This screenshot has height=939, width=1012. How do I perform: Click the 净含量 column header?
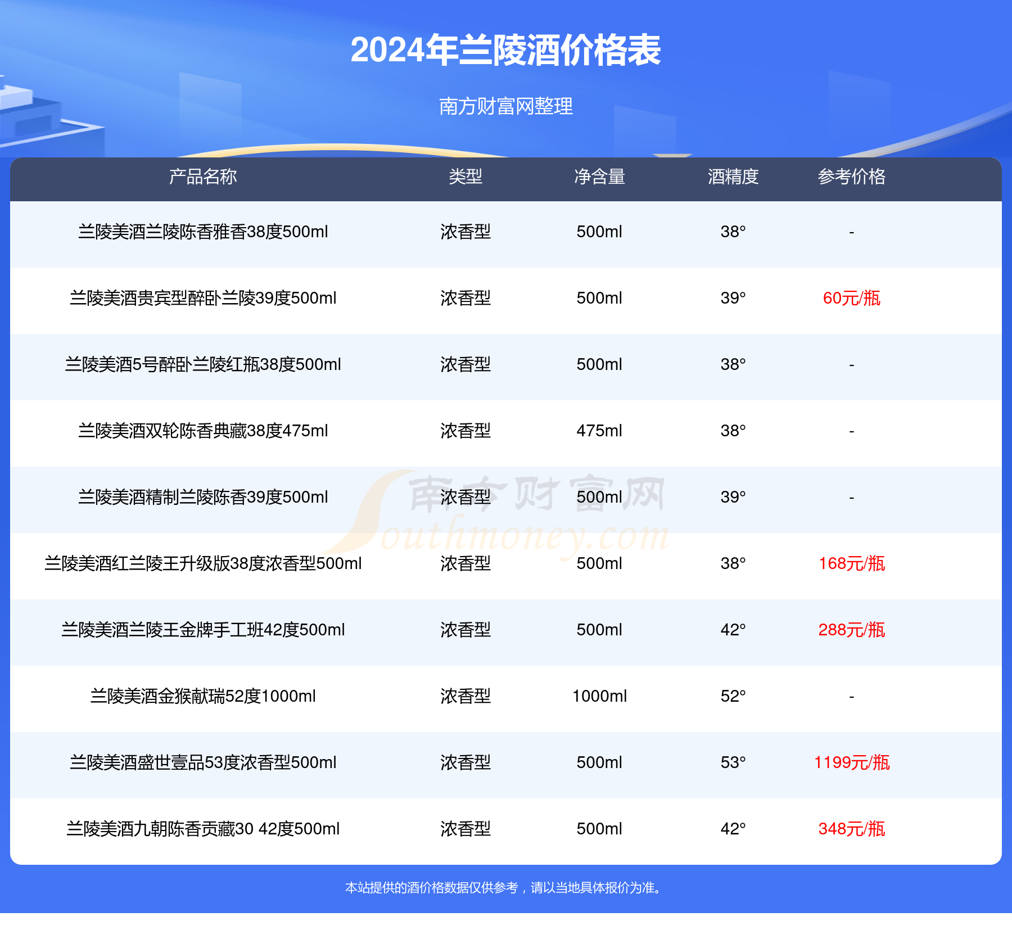point(599,177)
